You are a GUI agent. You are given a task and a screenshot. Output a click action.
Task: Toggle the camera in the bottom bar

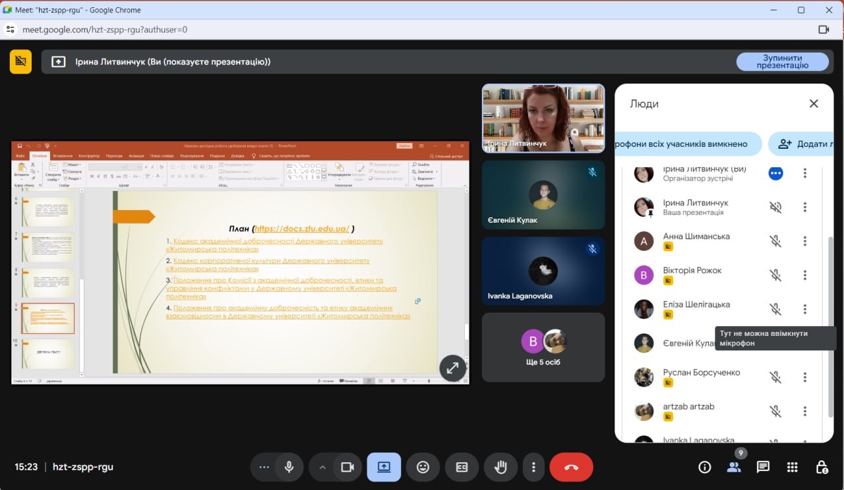pyautogui.click(x=347, y=467)
